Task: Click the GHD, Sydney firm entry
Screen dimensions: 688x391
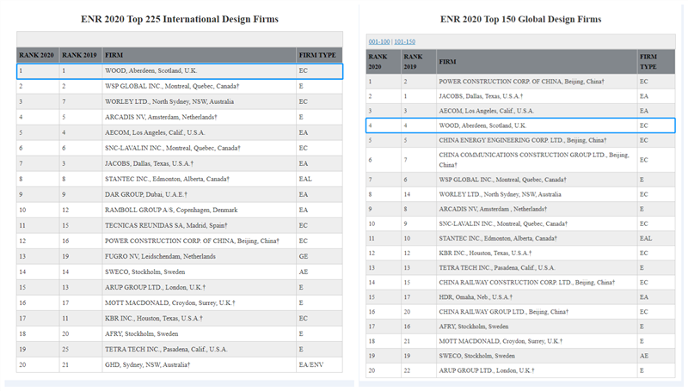Action: (x=147, y=364)
